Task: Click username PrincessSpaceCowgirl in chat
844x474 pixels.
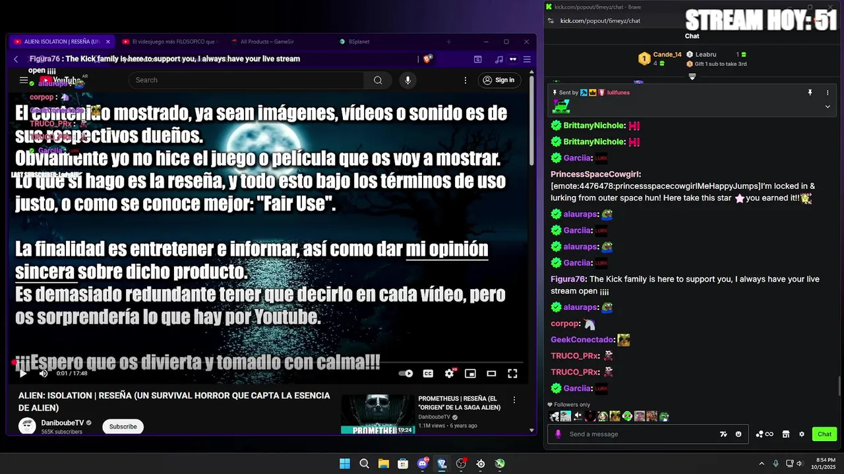Action: click(x=595, y=174)
